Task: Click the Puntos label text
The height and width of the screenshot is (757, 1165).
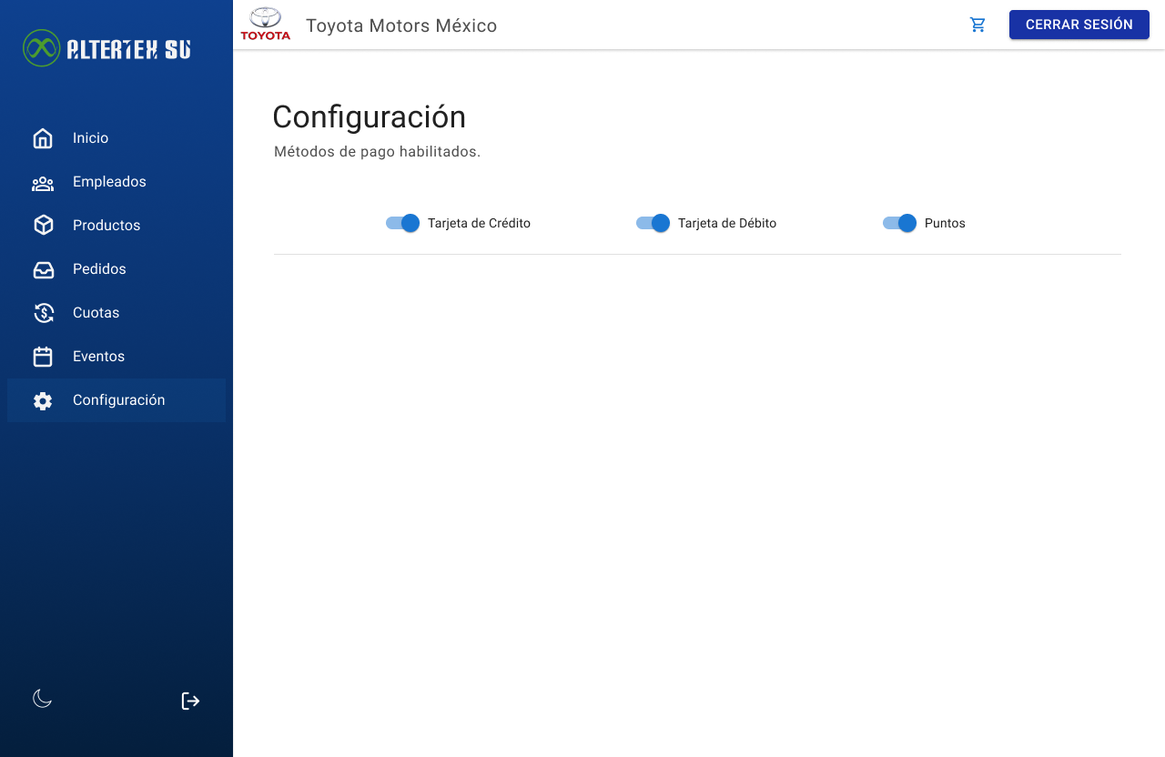Action: [x=945, y=223]
